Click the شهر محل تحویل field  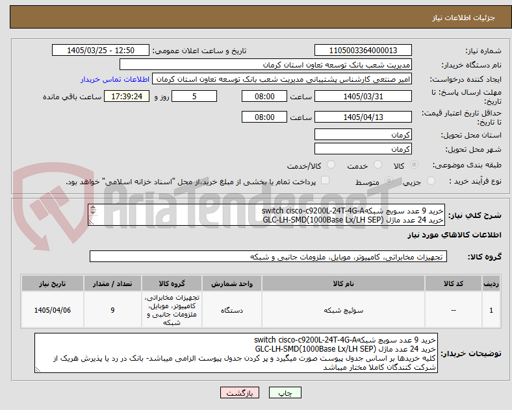[363, 149]
